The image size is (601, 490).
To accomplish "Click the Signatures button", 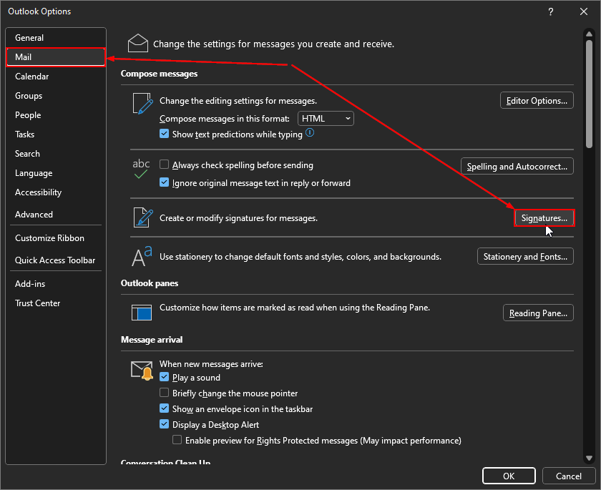I will point(544,218).
